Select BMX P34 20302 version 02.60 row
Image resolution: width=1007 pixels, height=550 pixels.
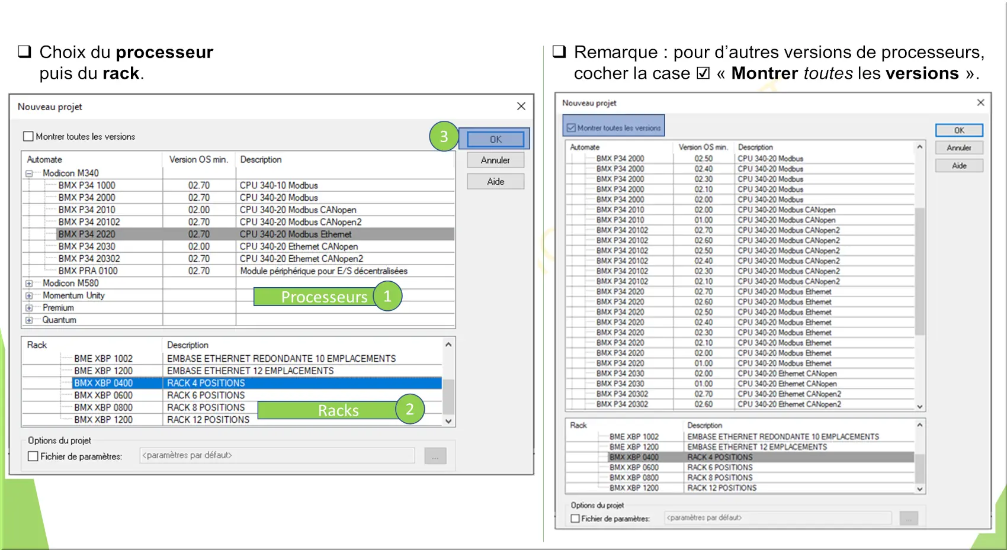tap(740, 404)
